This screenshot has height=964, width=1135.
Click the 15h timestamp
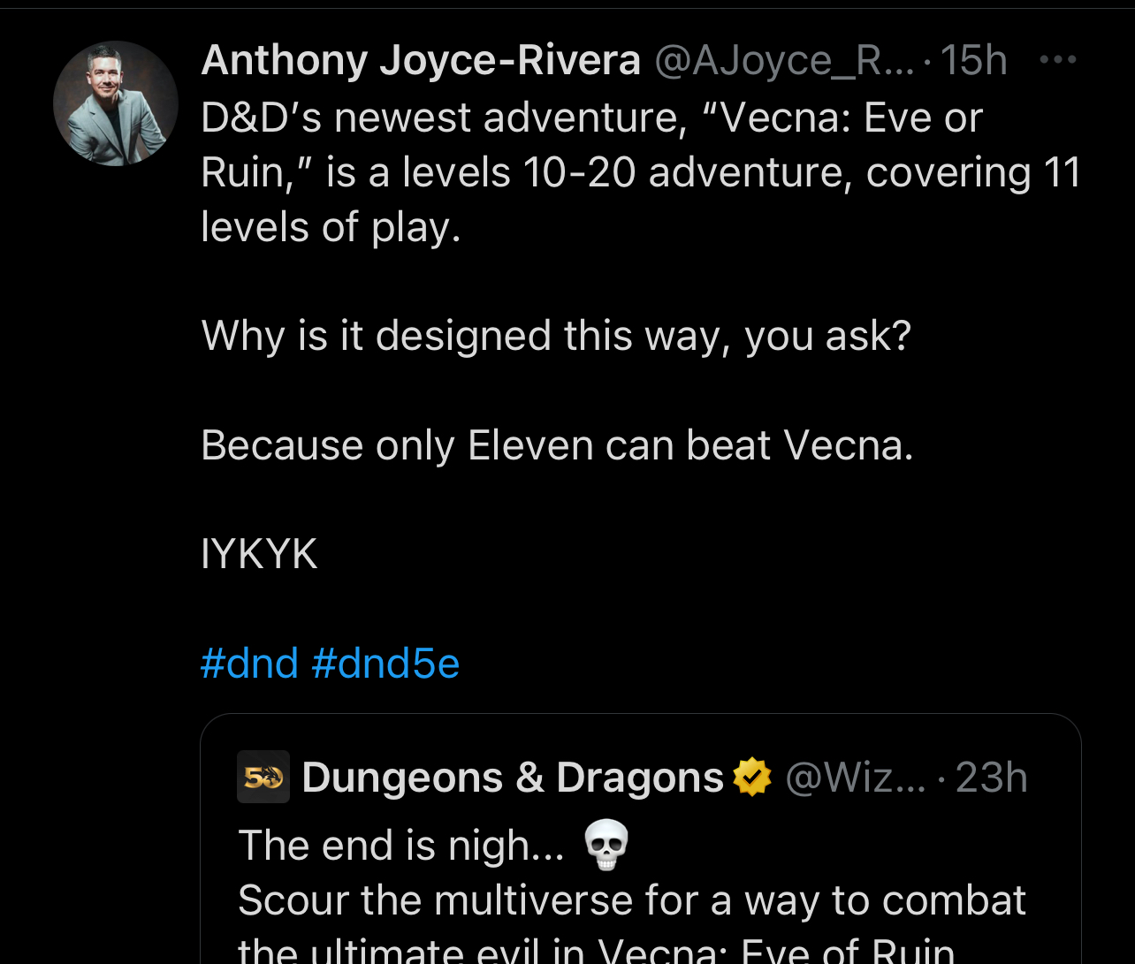pos(974,61)
